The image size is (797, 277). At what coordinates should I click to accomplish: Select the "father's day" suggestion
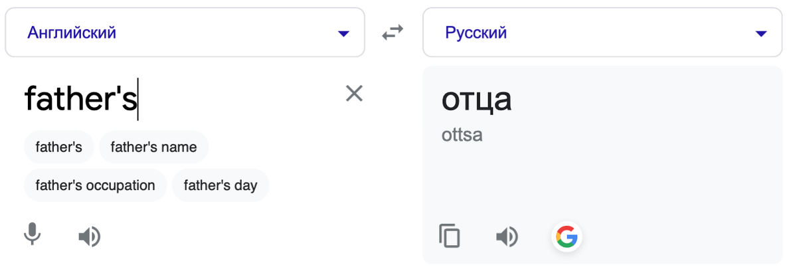pyautogui.click(x=221, y=185)
